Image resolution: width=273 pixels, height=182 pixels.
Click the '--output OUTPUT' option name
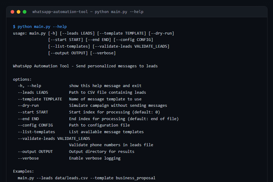pyautogui.click(x=35, y=152)
